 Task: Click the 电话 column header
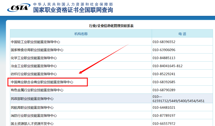(182, 34)
